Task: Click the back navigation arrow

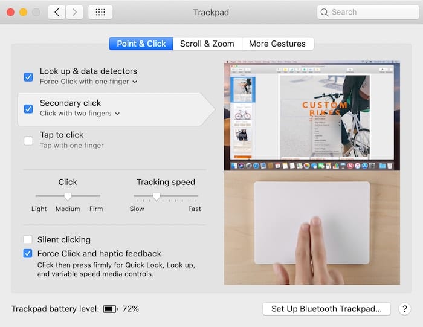Action: [57, 12]
